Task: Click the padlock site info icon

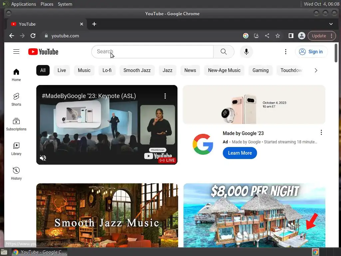Action: pos(46,36)
